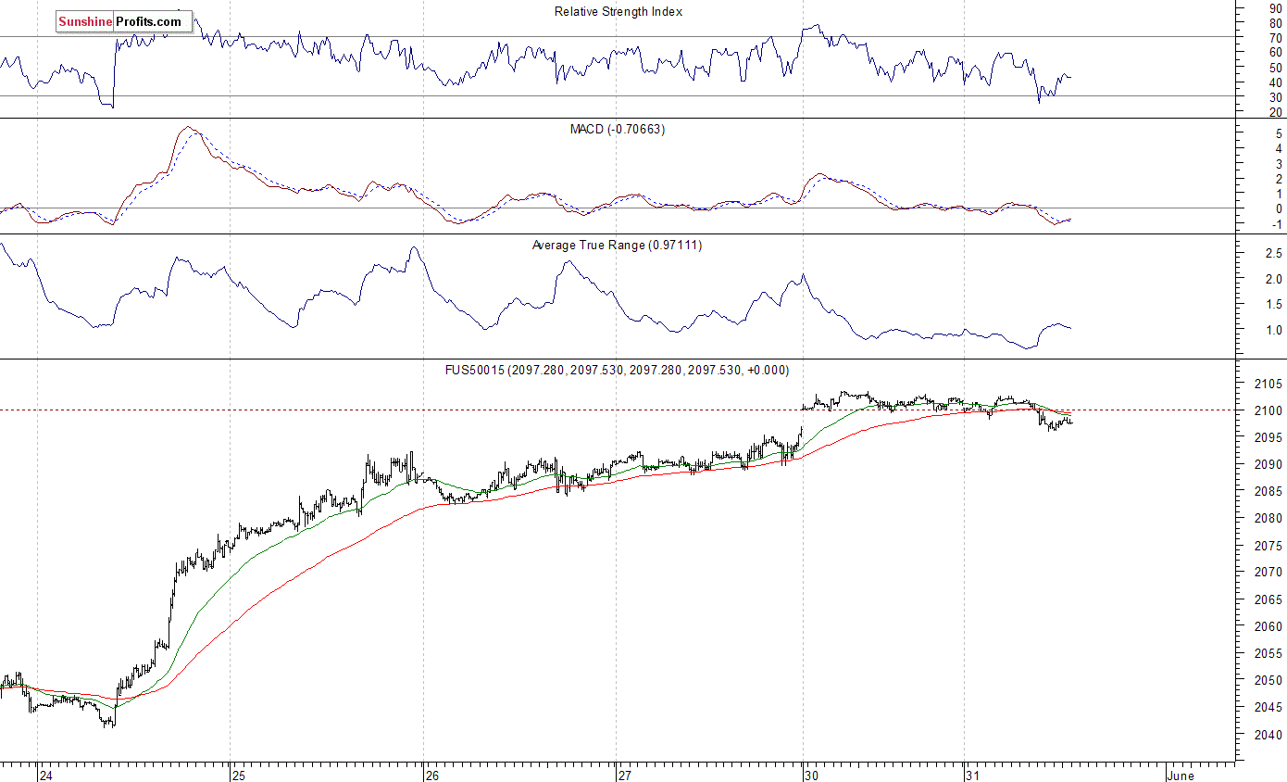The height and width of the screenshot is (782, 1287).
Task: Click the 2040 price level on the axis
Action: [1269, 735]
